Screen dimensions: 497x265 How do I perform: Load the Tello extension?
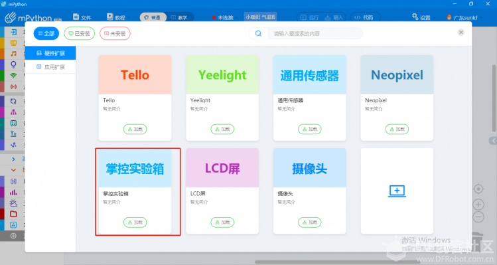[x=135, y=129]
